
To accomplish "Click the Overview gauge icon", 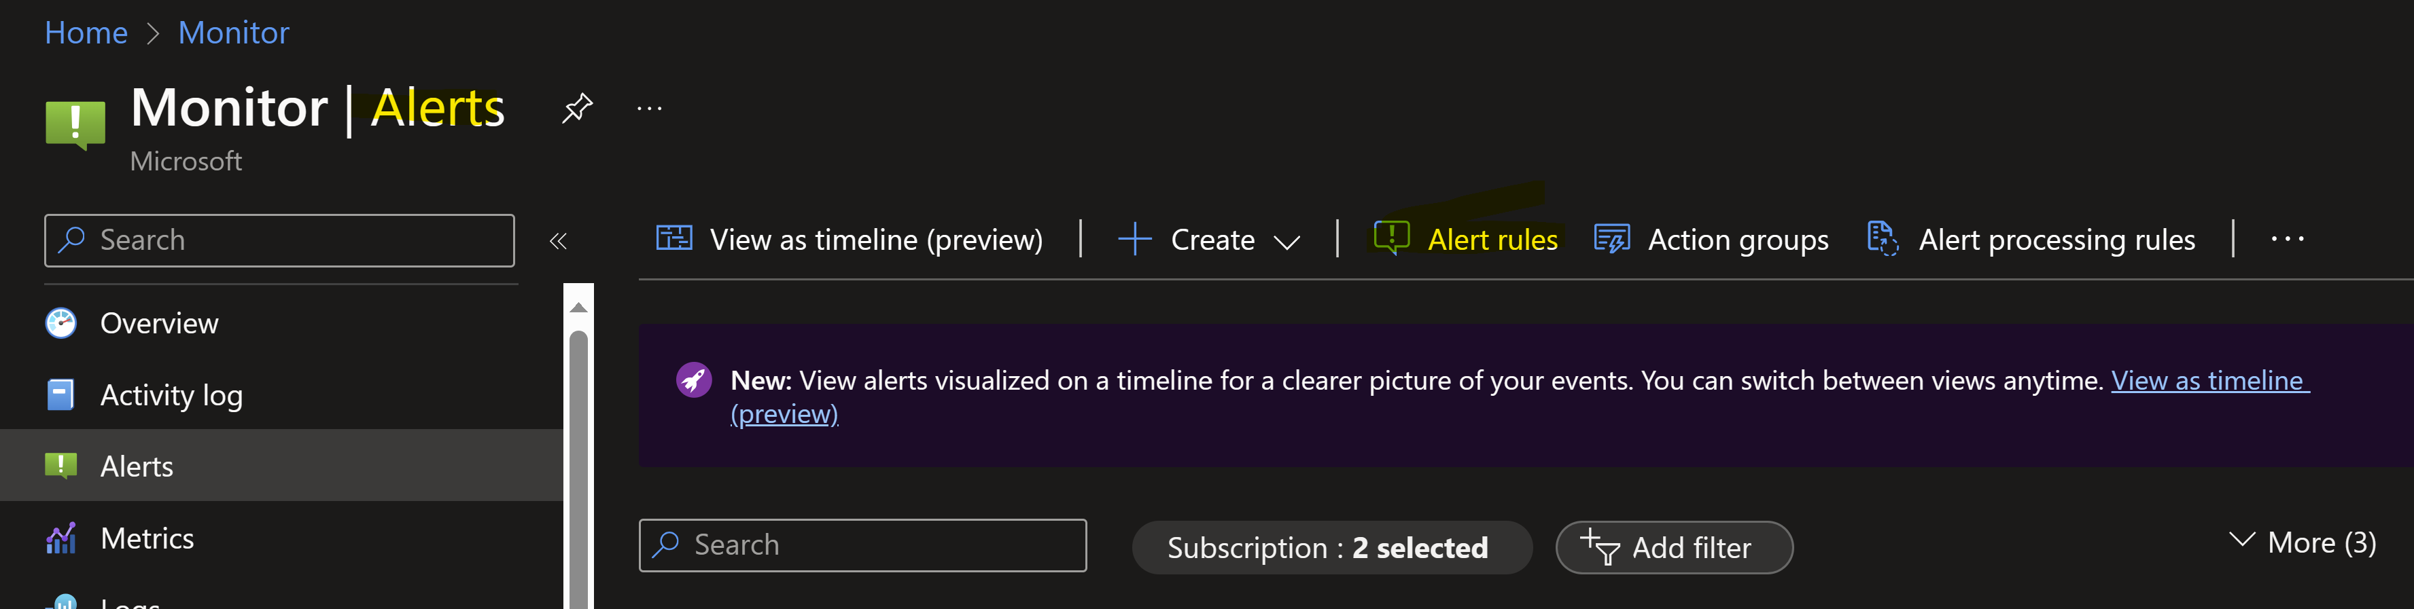I will click(61, 324).
